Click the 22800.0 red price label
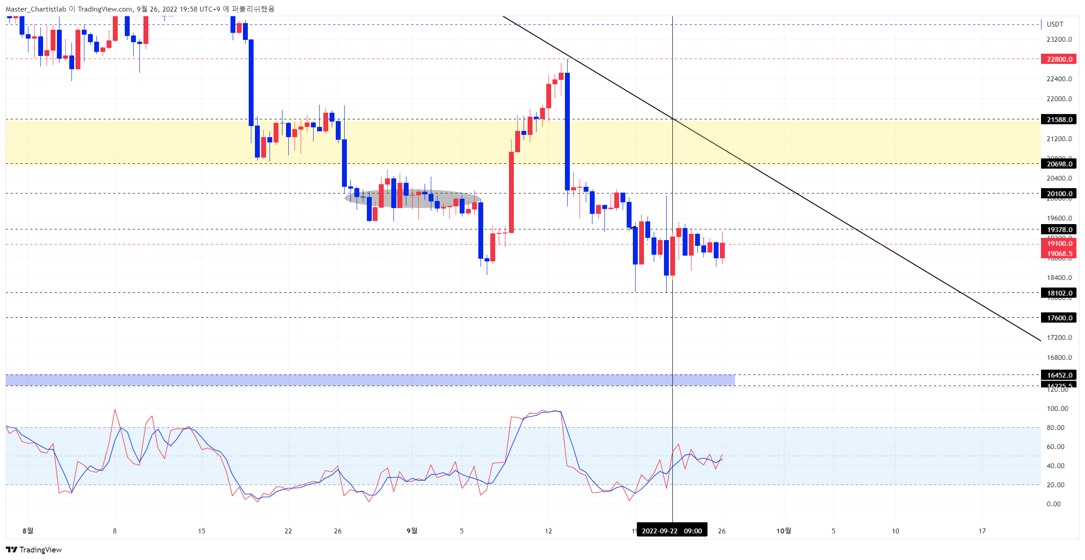The image size is (1085, 560). pos(1059,59)
